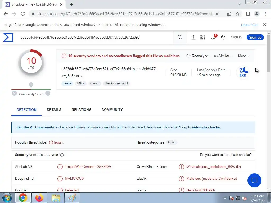This screenshot has height=203, width=271.
Task: Click the taskbar clock
Action: coord(258,198)
